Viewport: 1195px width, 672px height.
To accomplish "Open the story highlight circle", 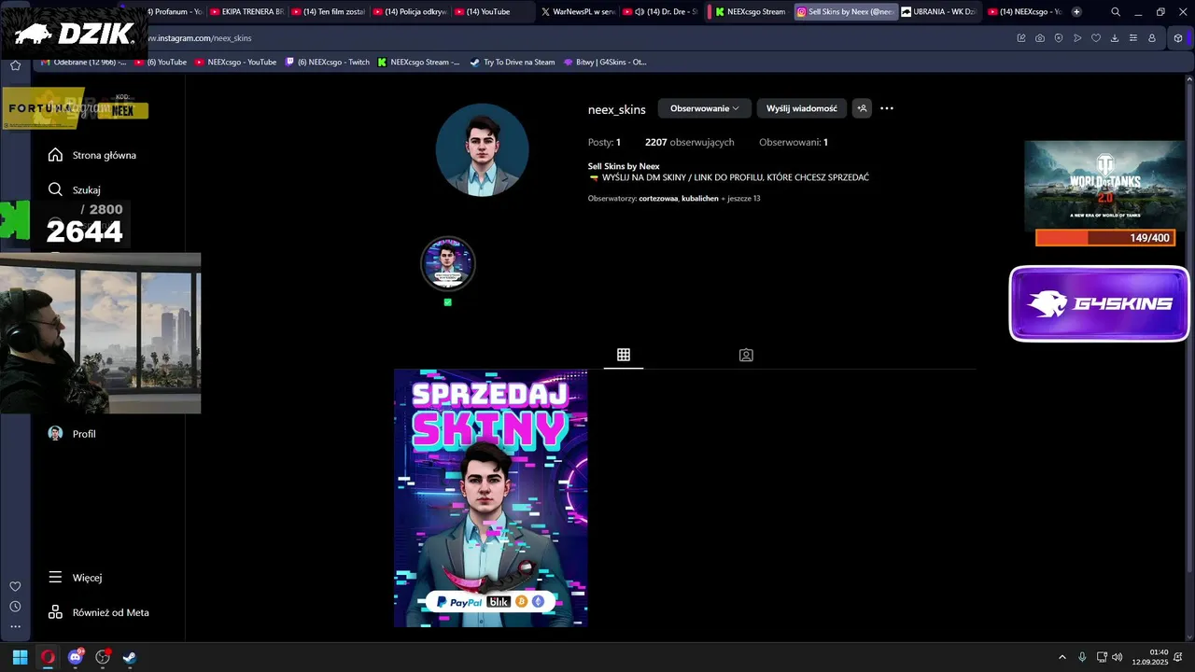I will point(448,264).
